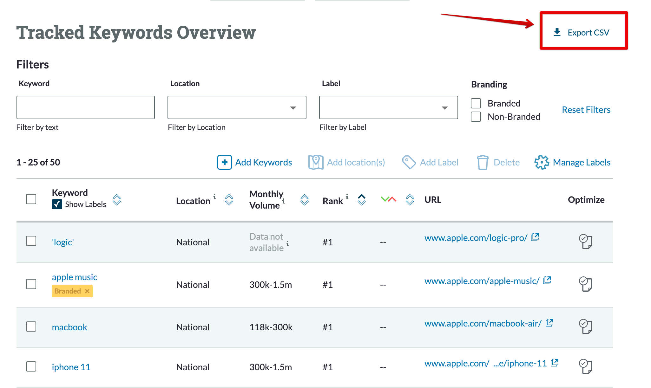Click the '1 - 25 of 50' count text
The image size is (651, 388).
click(38, 162)
